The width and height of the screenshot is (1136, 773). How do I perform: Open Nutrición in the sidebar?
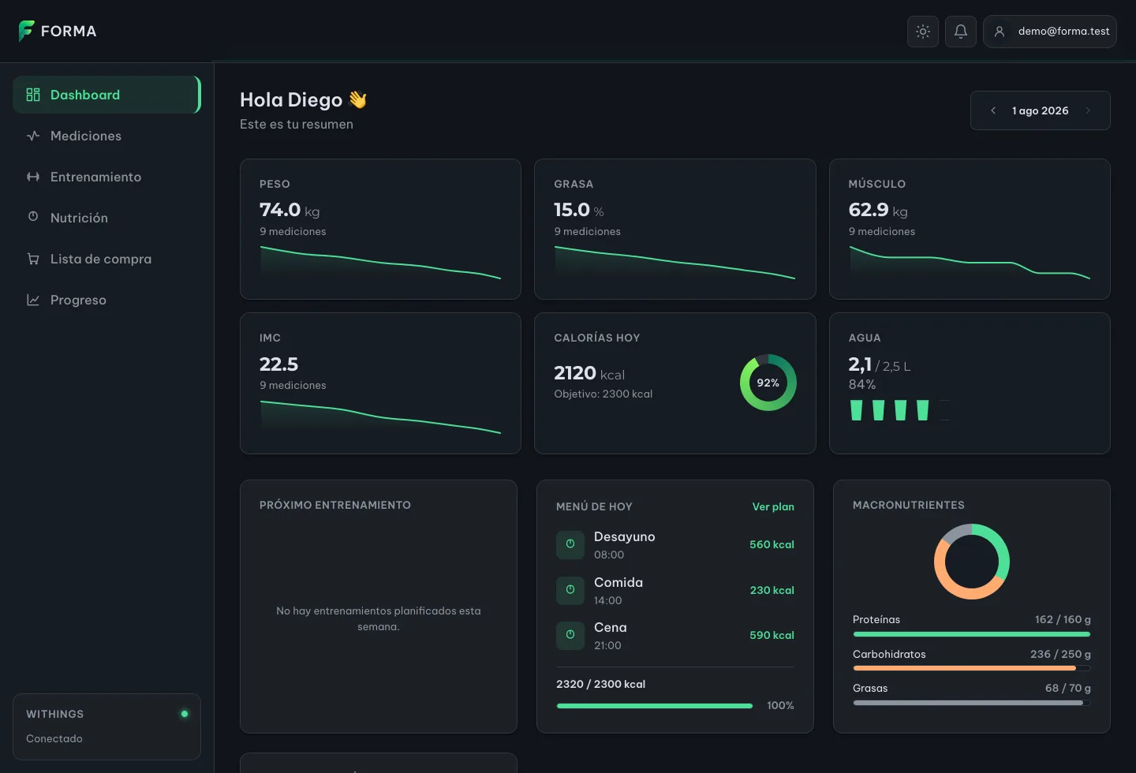click(106, 218)
